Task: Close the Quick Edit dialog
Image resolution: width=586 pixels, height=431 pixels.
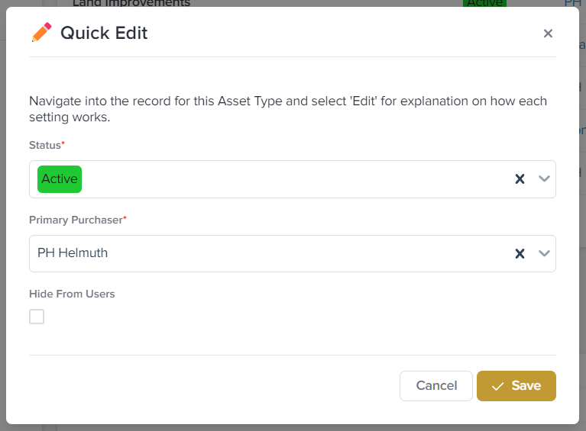Action: pos(548,34)
